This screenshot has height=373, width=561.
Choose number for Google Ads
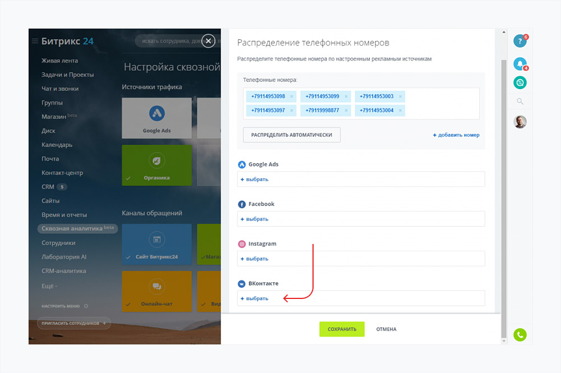(x=254, y=179)
